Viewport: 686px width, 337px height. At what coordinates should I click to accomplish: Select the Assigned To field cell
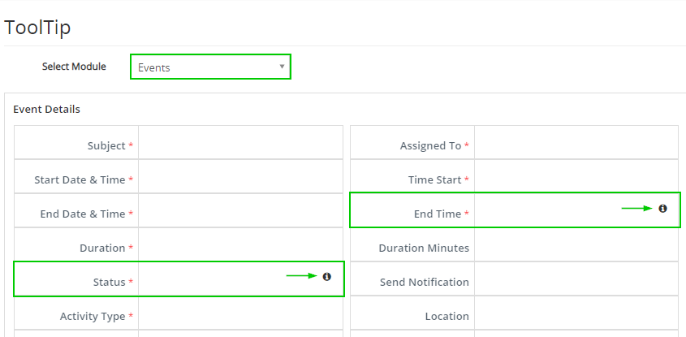(x=576, y=142)
